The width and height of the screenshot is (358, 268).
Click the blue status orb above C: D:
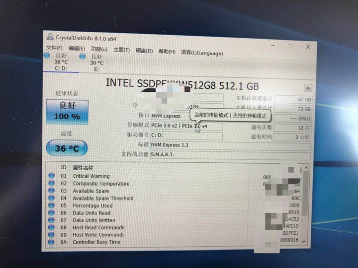47,56
